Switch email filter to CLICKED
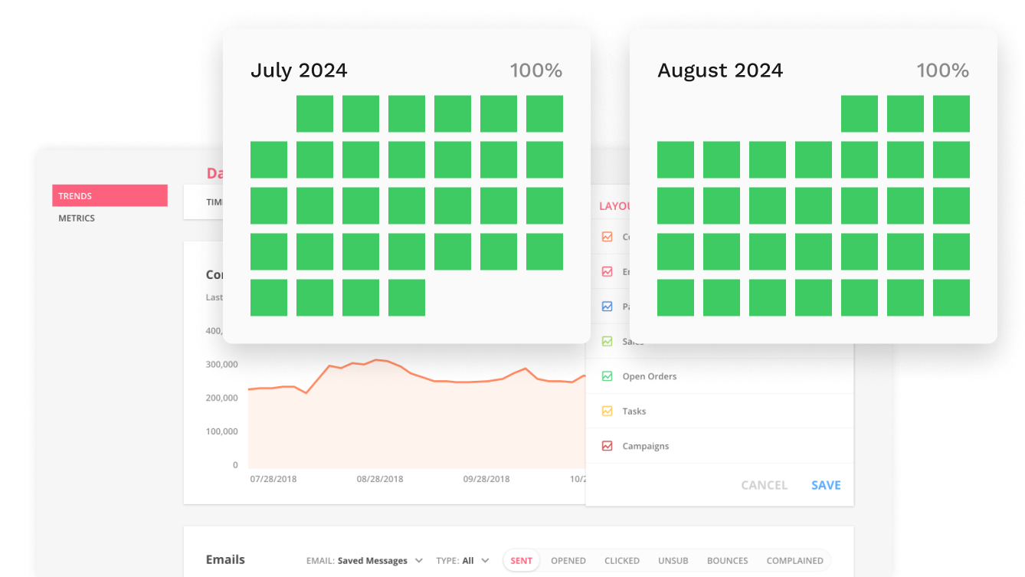Viewport: 1025px width, 577px height. point(621,561)
